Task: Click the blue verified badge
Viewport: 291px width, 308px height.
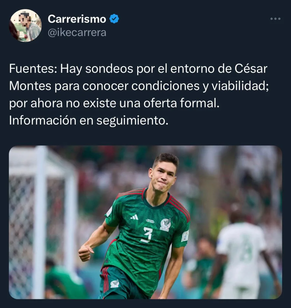Action: click(x=114, y=19)
